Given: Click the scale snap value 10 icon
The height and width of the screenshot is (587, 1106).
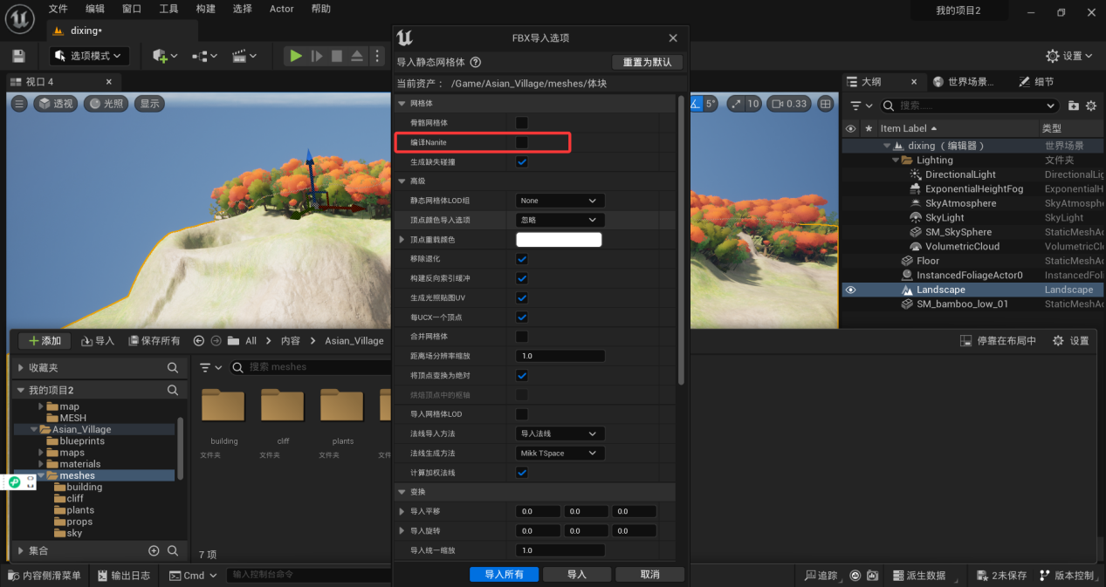Looking at the screenshot, I should 745,103.
